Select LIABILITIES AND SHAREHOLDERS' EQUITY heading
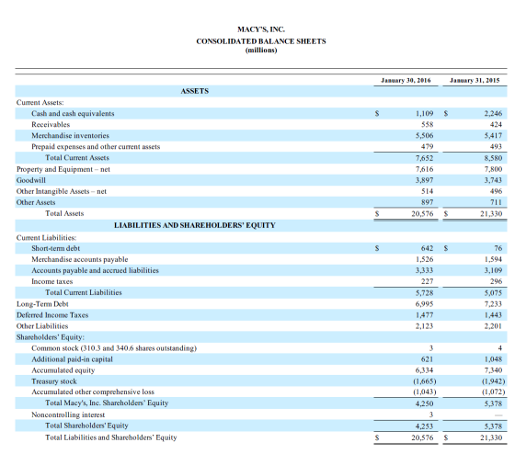This screenshot has height=454, width=515. pyautogui.click(x=195, y=225)
